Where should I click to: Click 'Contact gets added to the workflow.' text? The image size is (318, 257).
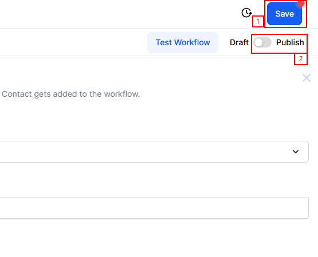(71, 94)
